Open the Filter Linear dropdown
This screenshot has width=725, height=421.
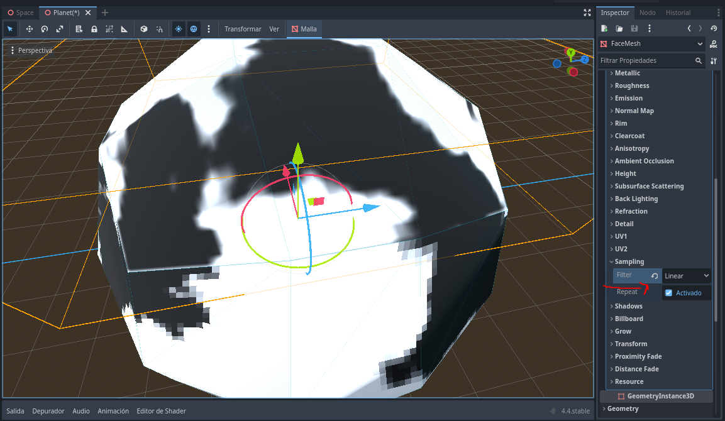[x=686, y=276]
